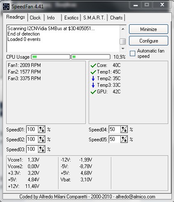Open the Charts tab
174x202 pixels.
(x=116, y=18)
